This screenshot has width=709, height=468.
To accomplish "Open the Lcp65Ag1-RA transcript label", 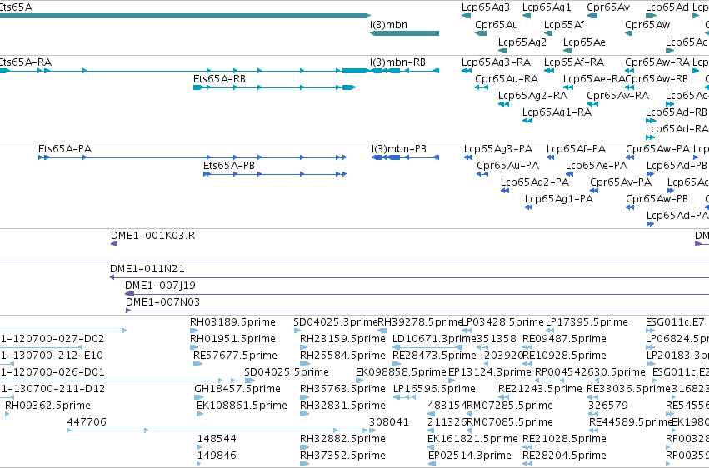I will click(557, 112).
